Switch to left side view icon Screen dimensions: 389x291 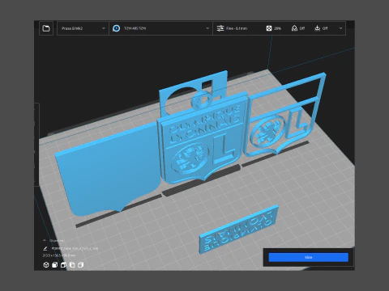[72, 265]
